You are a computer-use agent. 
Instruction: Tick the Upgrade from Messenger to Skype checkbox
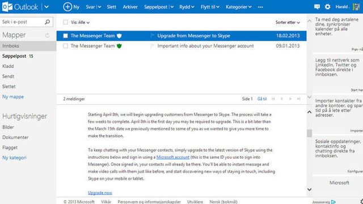coord(66,36)
